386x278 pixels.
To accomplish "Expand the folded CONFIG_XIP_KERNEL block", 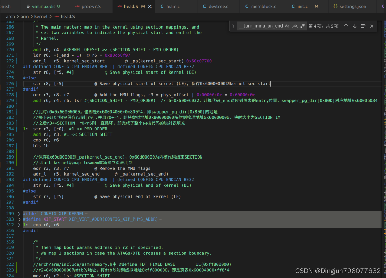I will (19, 214).
